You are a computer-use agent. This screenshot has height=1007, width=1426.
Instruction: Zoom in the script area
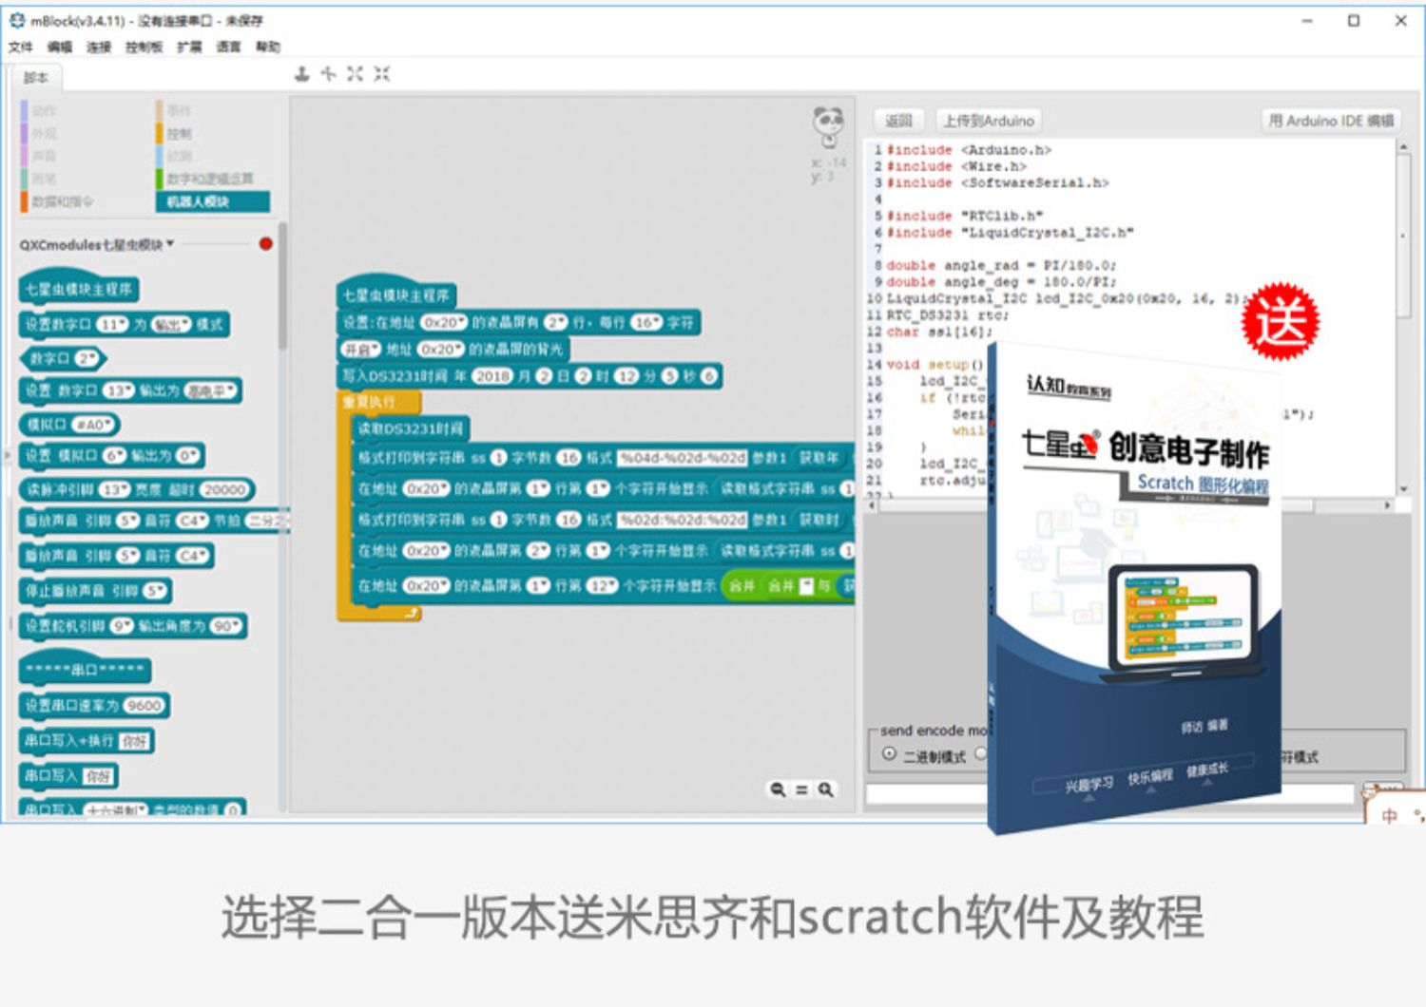coord(825,789)
